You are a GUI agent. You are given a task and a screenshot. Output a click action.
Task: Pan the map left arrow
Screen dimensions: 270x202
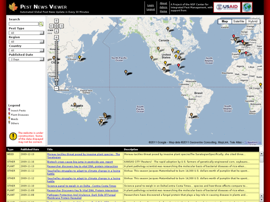coord(51,26)
